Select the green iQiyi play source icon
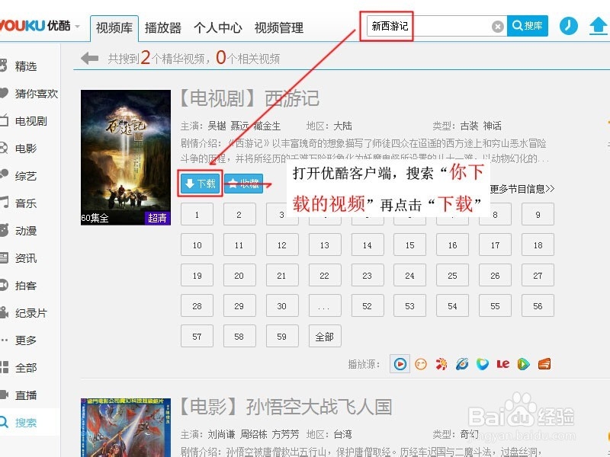610x457 pixels. [524, 364]
